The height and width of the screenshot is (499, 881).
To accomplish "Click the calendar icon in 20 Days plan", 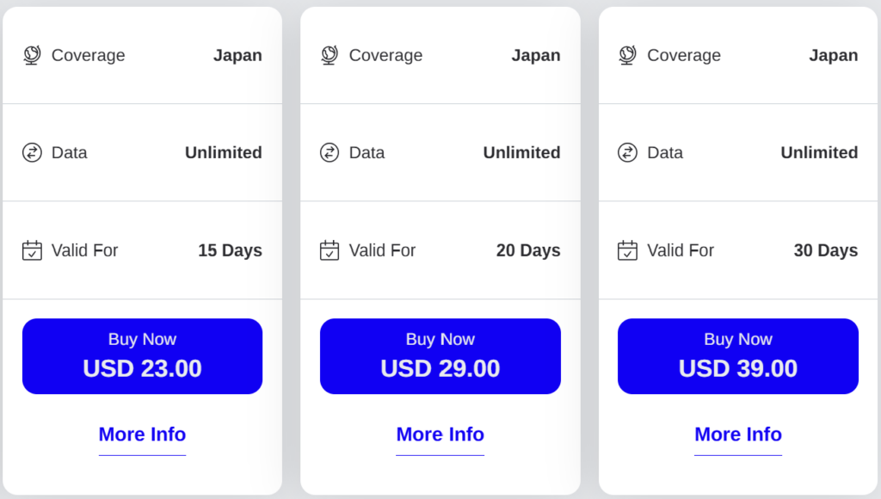I will pos(330,250).
